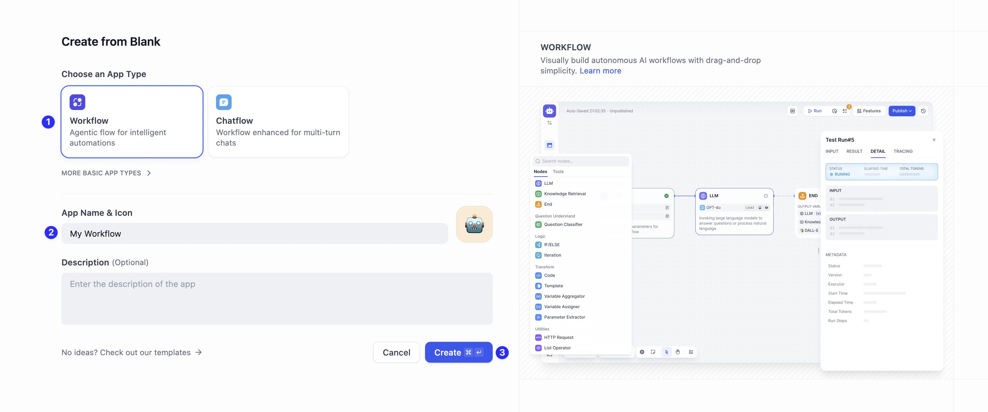Expand More Basic App Types
This screenshot has height=412, width=988.
tap(106, 173)
